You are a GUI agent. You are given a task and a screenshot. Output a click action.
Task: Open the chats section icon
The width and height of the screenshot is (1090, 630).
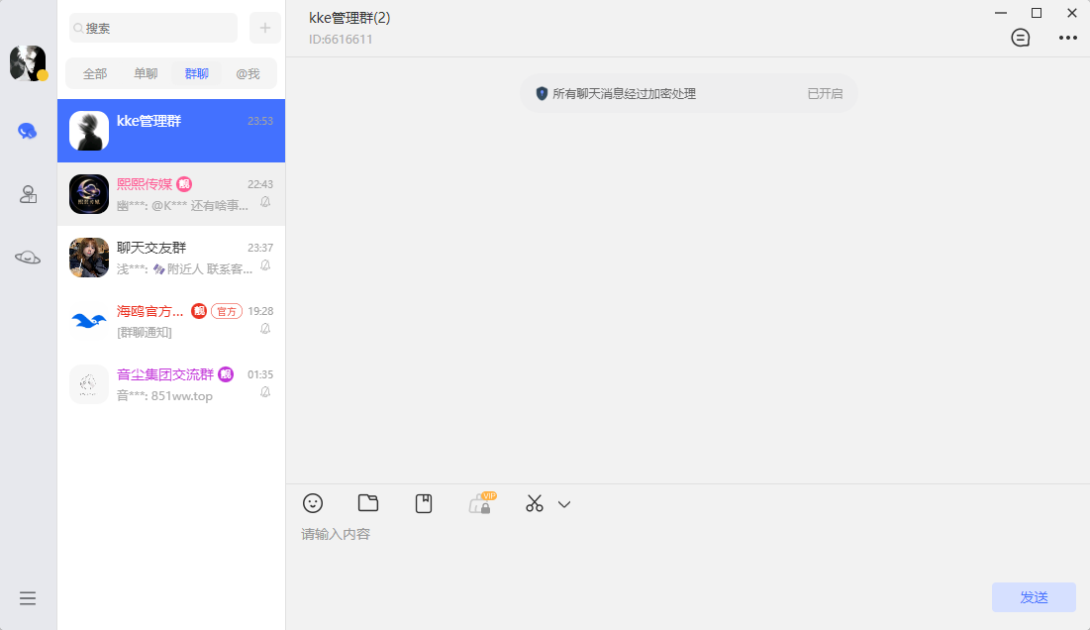[27, 131]
